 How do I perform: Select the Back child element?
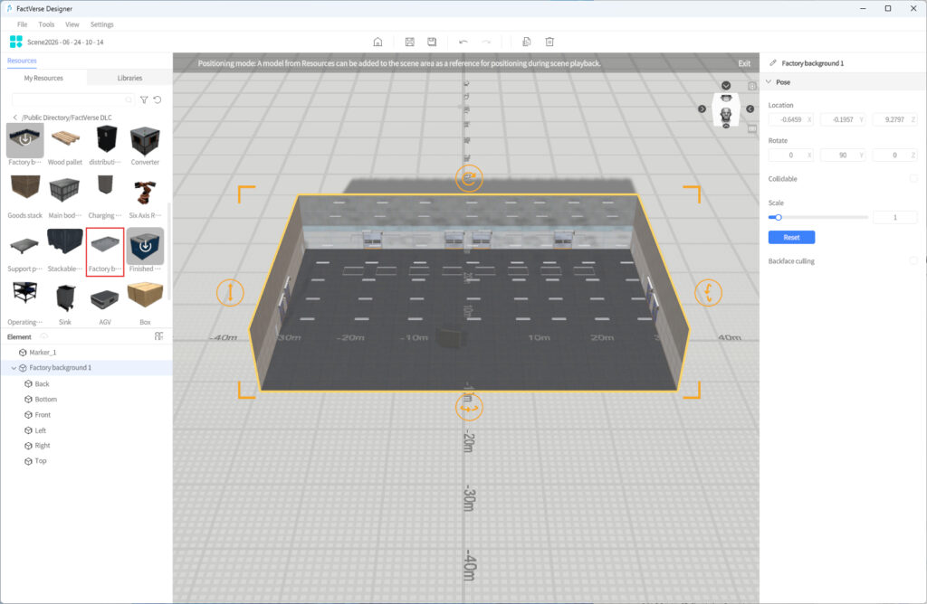(42, 383)
